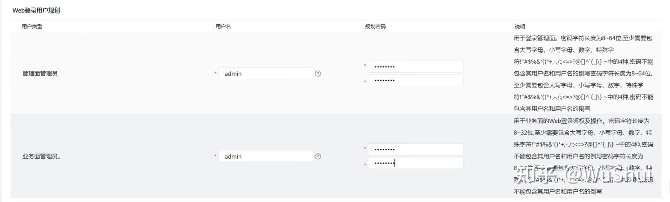Select the 管理面管理员 row label
The height and width of the screenshot is (202, 670).
pyautogui.click(x=40, y=74)
